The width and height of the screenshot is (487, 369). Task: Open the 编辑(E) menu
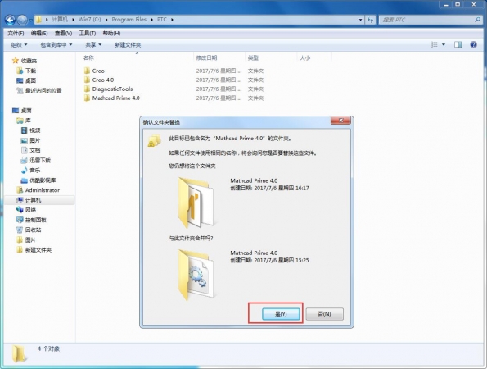[39, 33]
